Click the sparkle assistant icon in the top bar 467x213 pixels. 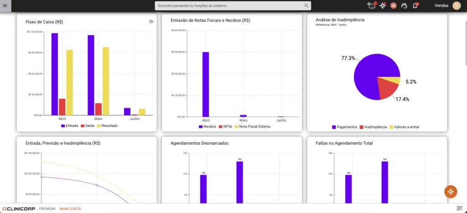click(383, 5)
